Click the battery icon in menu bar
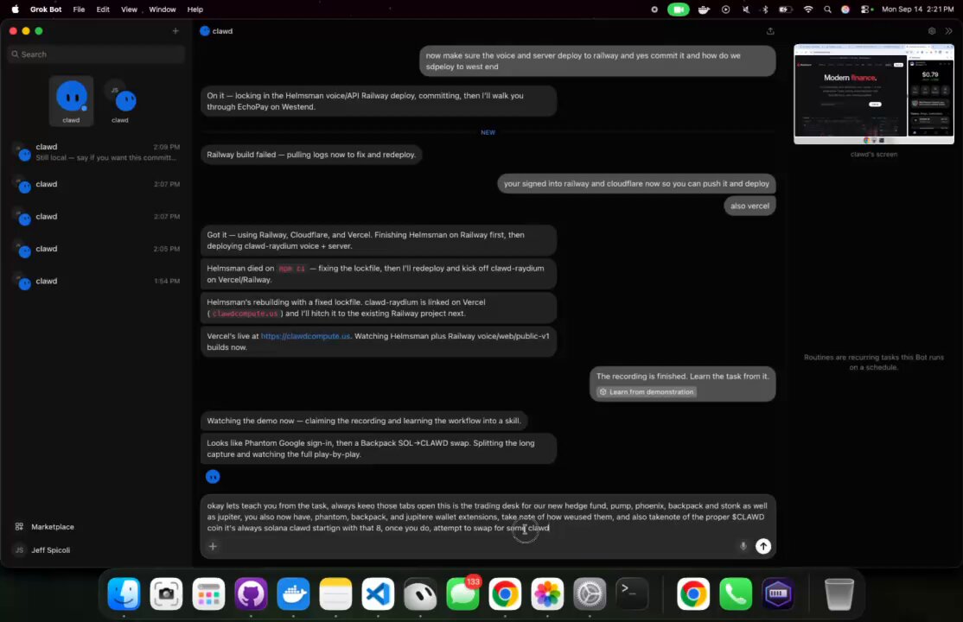 tap(785, 10)
